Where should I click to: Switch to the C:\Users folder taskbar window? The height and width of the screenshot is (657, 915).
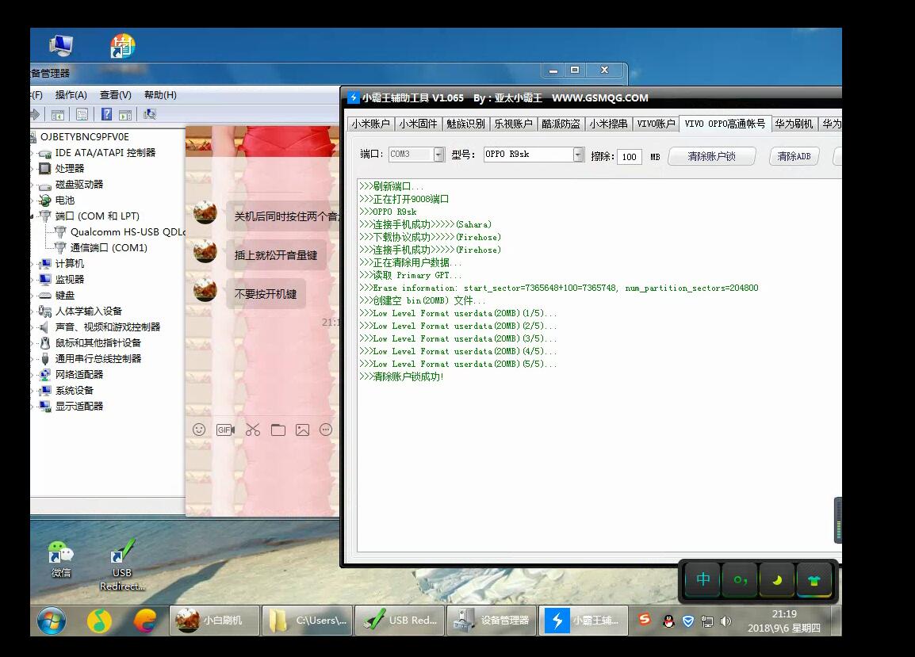click(x=308, y=621)
